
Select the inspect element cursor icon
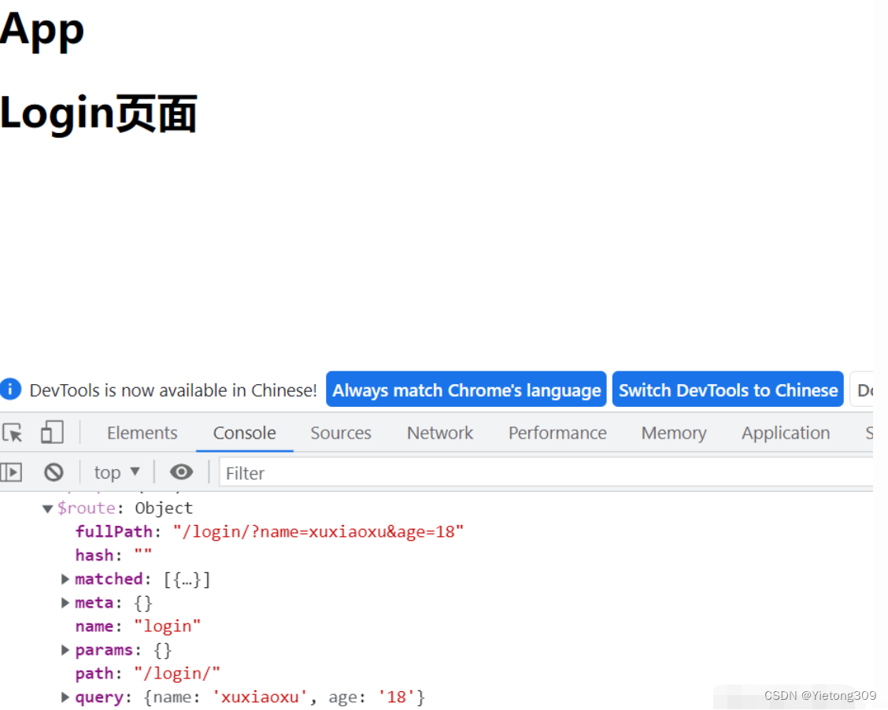pyautogui.click(x=12, y=432)
